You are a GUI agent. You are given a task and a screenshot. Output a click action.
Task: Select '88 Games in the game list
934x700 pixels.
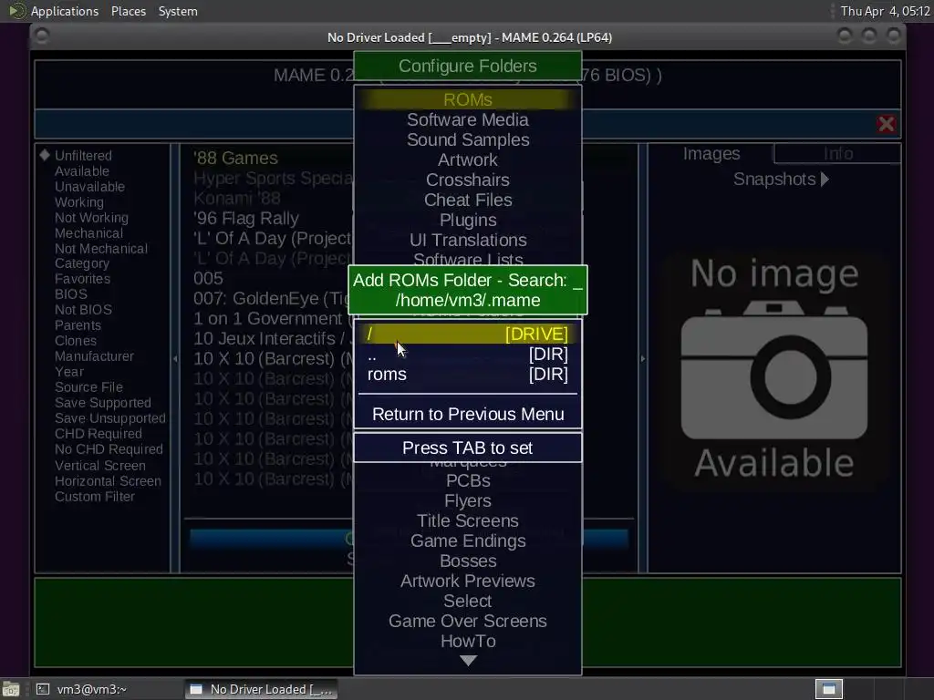coord(235,158)
